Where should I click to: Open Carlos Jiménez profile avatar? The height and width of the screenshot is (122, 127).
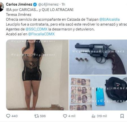click(2, 7)
